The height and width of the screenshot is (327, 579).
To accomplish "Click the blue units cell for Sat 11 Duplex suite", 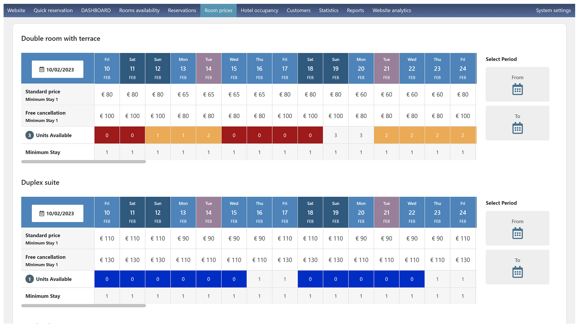I will pyautogui.click(x=132, y=279).
